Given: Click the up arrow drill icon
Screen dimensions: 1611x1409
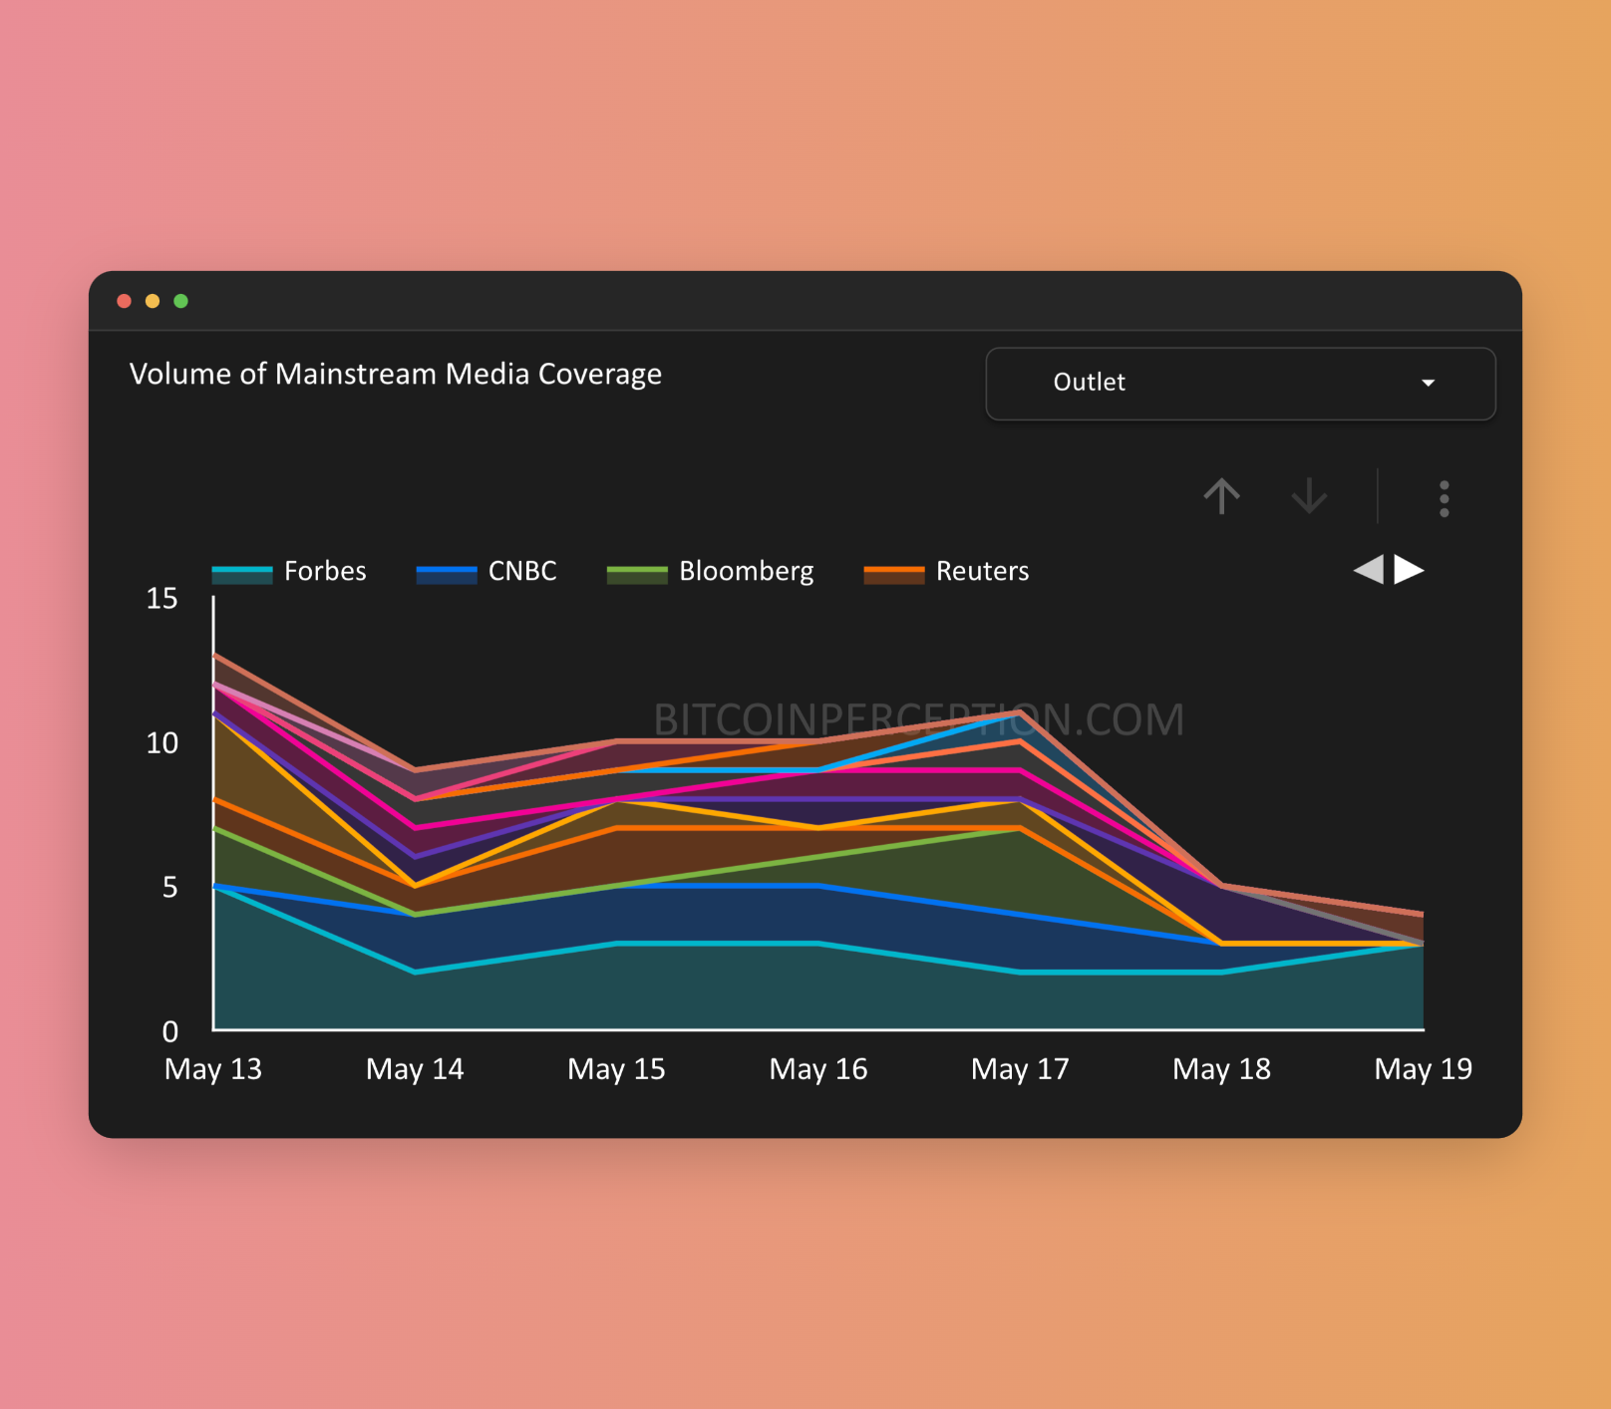Looking at the screenshot, I should pyautogui.click(x=1221, y=495).
